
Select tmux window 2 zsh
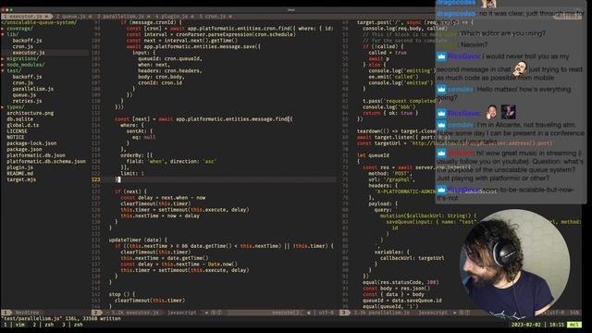coord(43,325)
